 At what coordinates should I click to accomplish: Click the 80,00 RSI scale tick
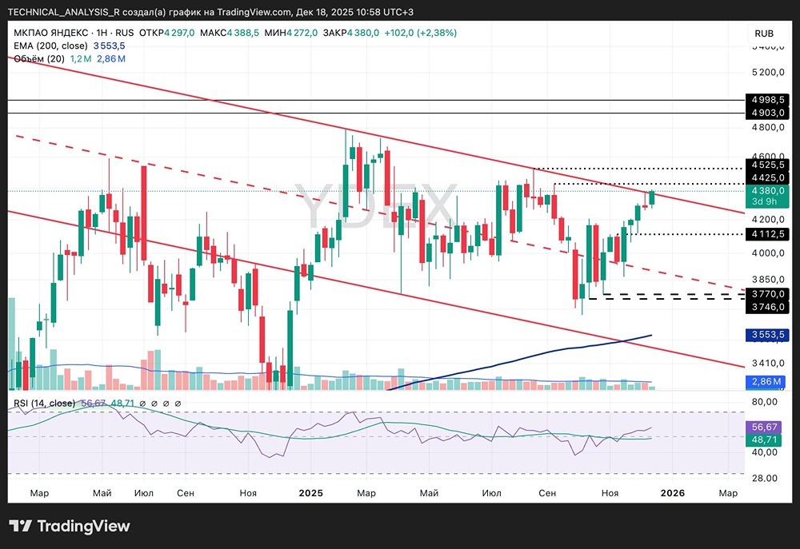(x=764, y=402)
